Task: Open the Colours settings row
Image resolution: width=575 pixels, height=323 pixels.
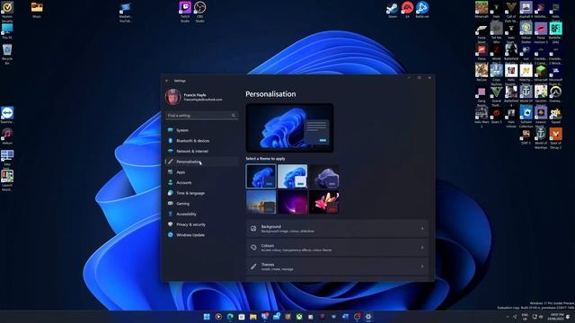Action: [x=337, y=248]
